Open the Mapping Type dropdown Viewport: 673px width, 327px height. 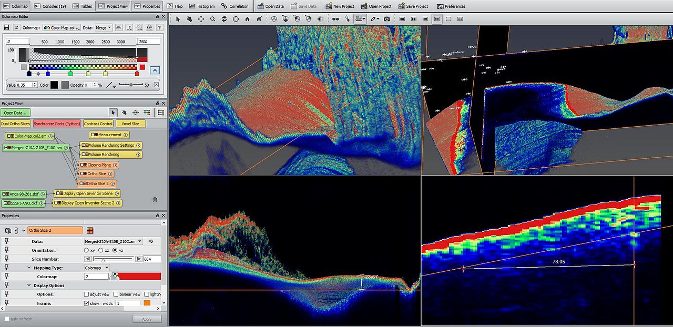pos(97,268)
